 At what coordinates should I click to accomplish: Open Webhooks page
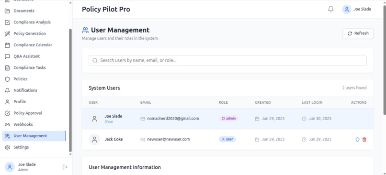pyautogui.click(x=34, y=124)
